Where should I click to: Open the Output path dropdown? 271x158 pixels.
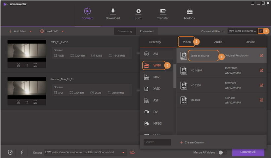pyautogui.click(x=124, y=152)
